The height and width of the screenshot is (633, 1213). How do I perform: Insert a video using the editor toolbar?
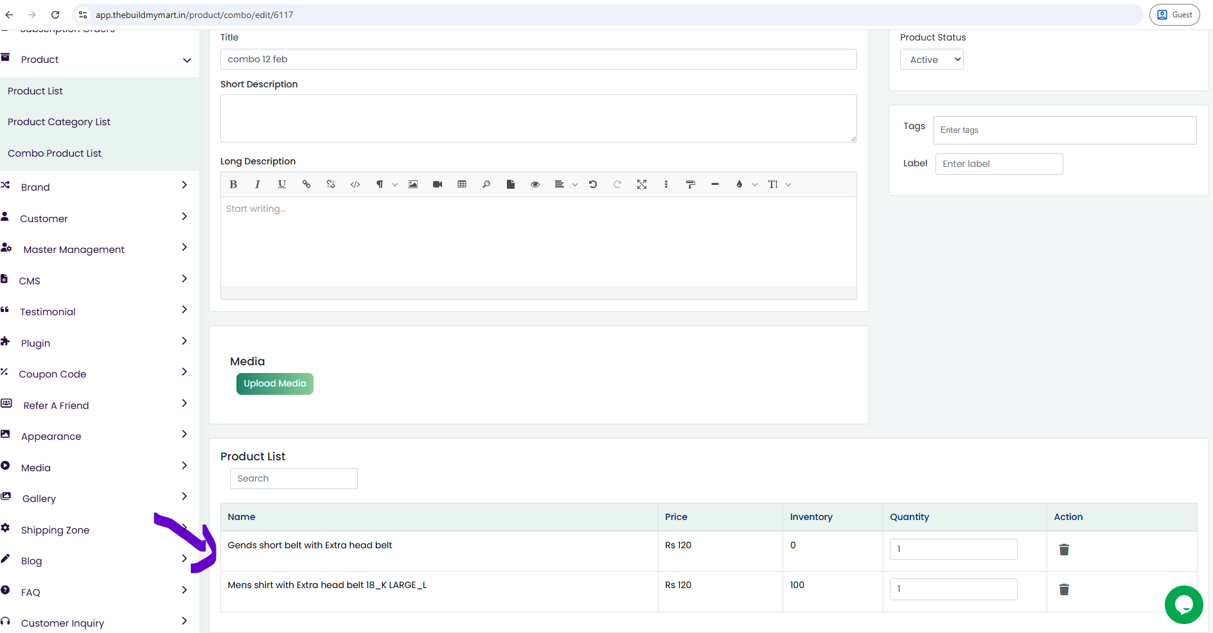coord(438,184)
